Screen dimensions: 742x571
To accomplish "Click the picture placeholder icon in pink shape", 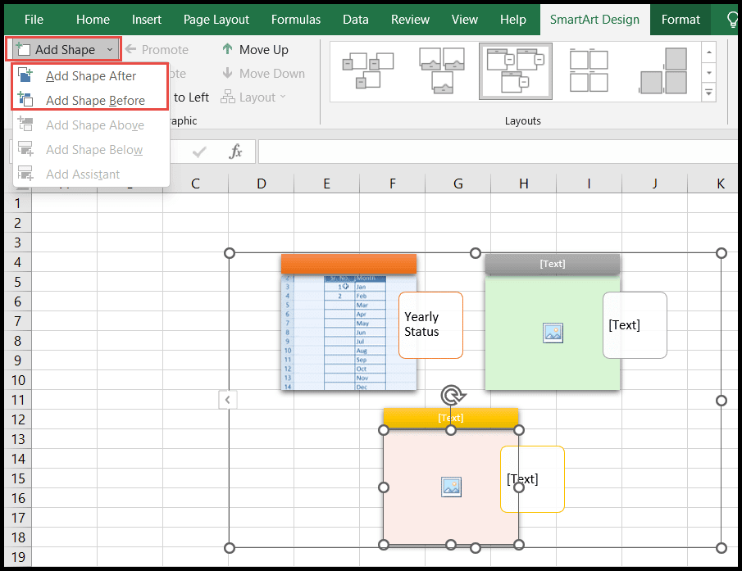I will (450, 487).
